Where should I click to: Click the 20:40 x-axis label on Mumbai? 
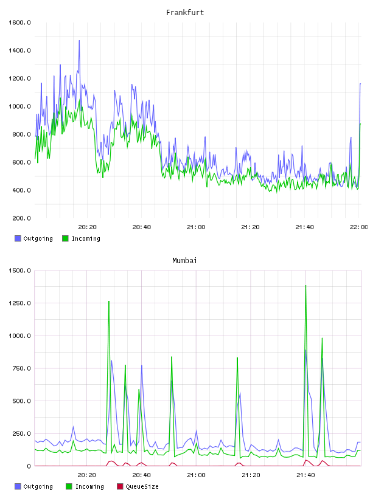(x=141, y=475)
